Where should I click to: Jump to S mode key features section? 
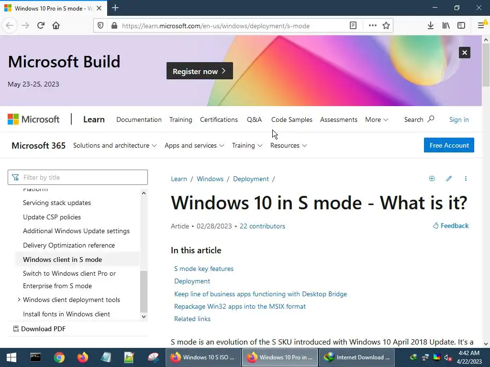(x=204, y=269)
